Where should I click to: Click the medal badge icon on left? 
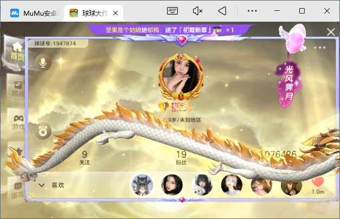(x=43, y=130)
